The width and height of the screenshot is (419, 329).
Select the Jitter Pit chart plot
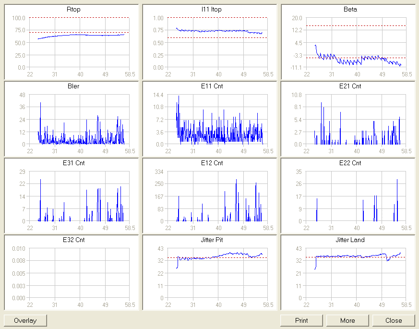tap(217, 273)
